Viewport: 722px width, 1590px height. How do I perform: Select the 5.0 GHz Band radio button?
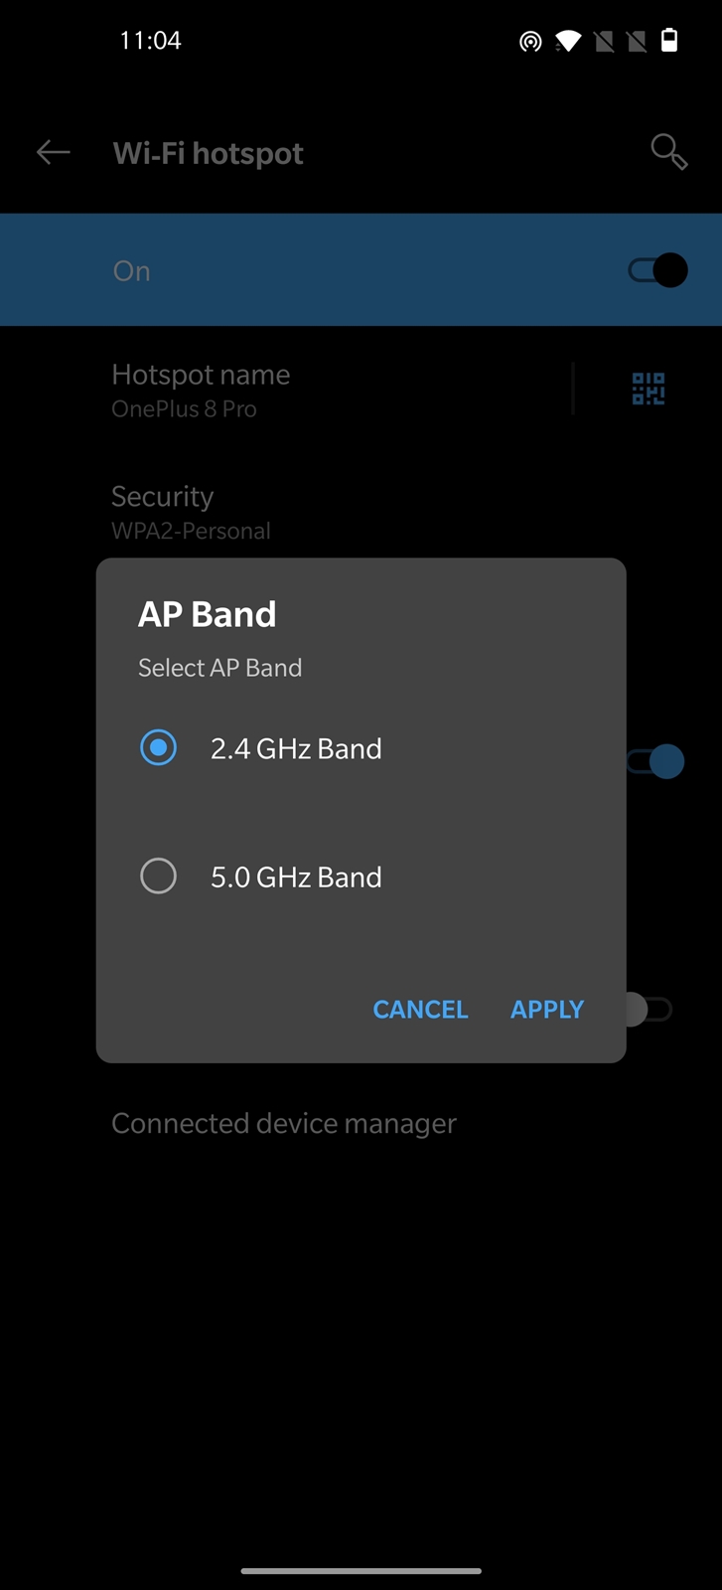[x=158, y=875]
